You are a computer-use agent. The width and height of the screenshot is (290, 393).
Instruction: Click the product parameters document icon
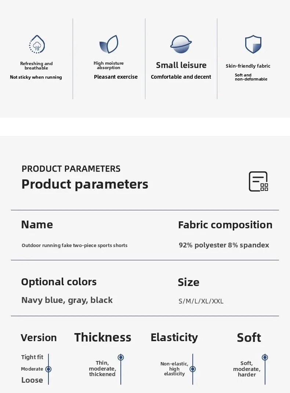[x=258, y=182]
